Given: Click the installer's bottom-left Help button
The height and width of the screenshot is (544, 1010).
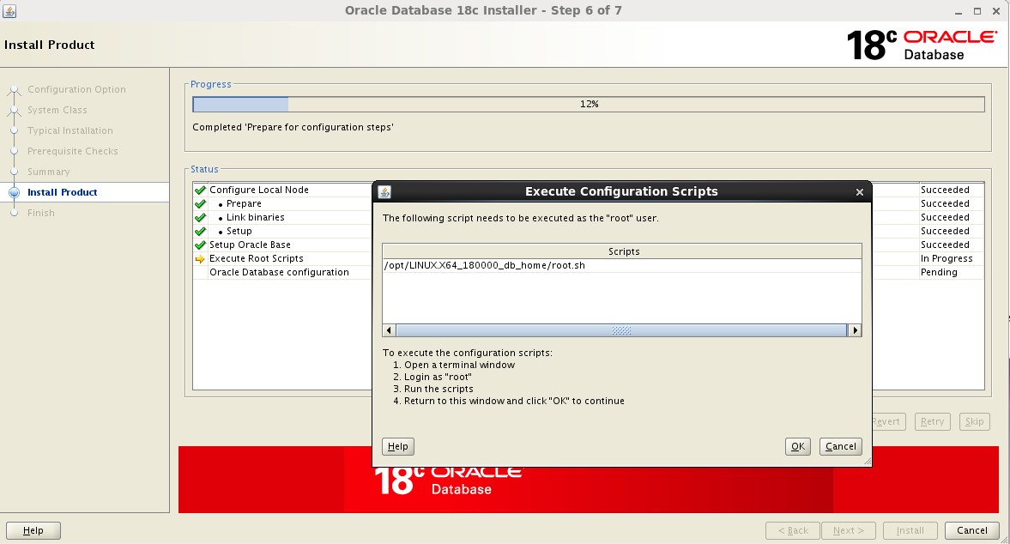Looking at the screenshot, I should (33, 530).
